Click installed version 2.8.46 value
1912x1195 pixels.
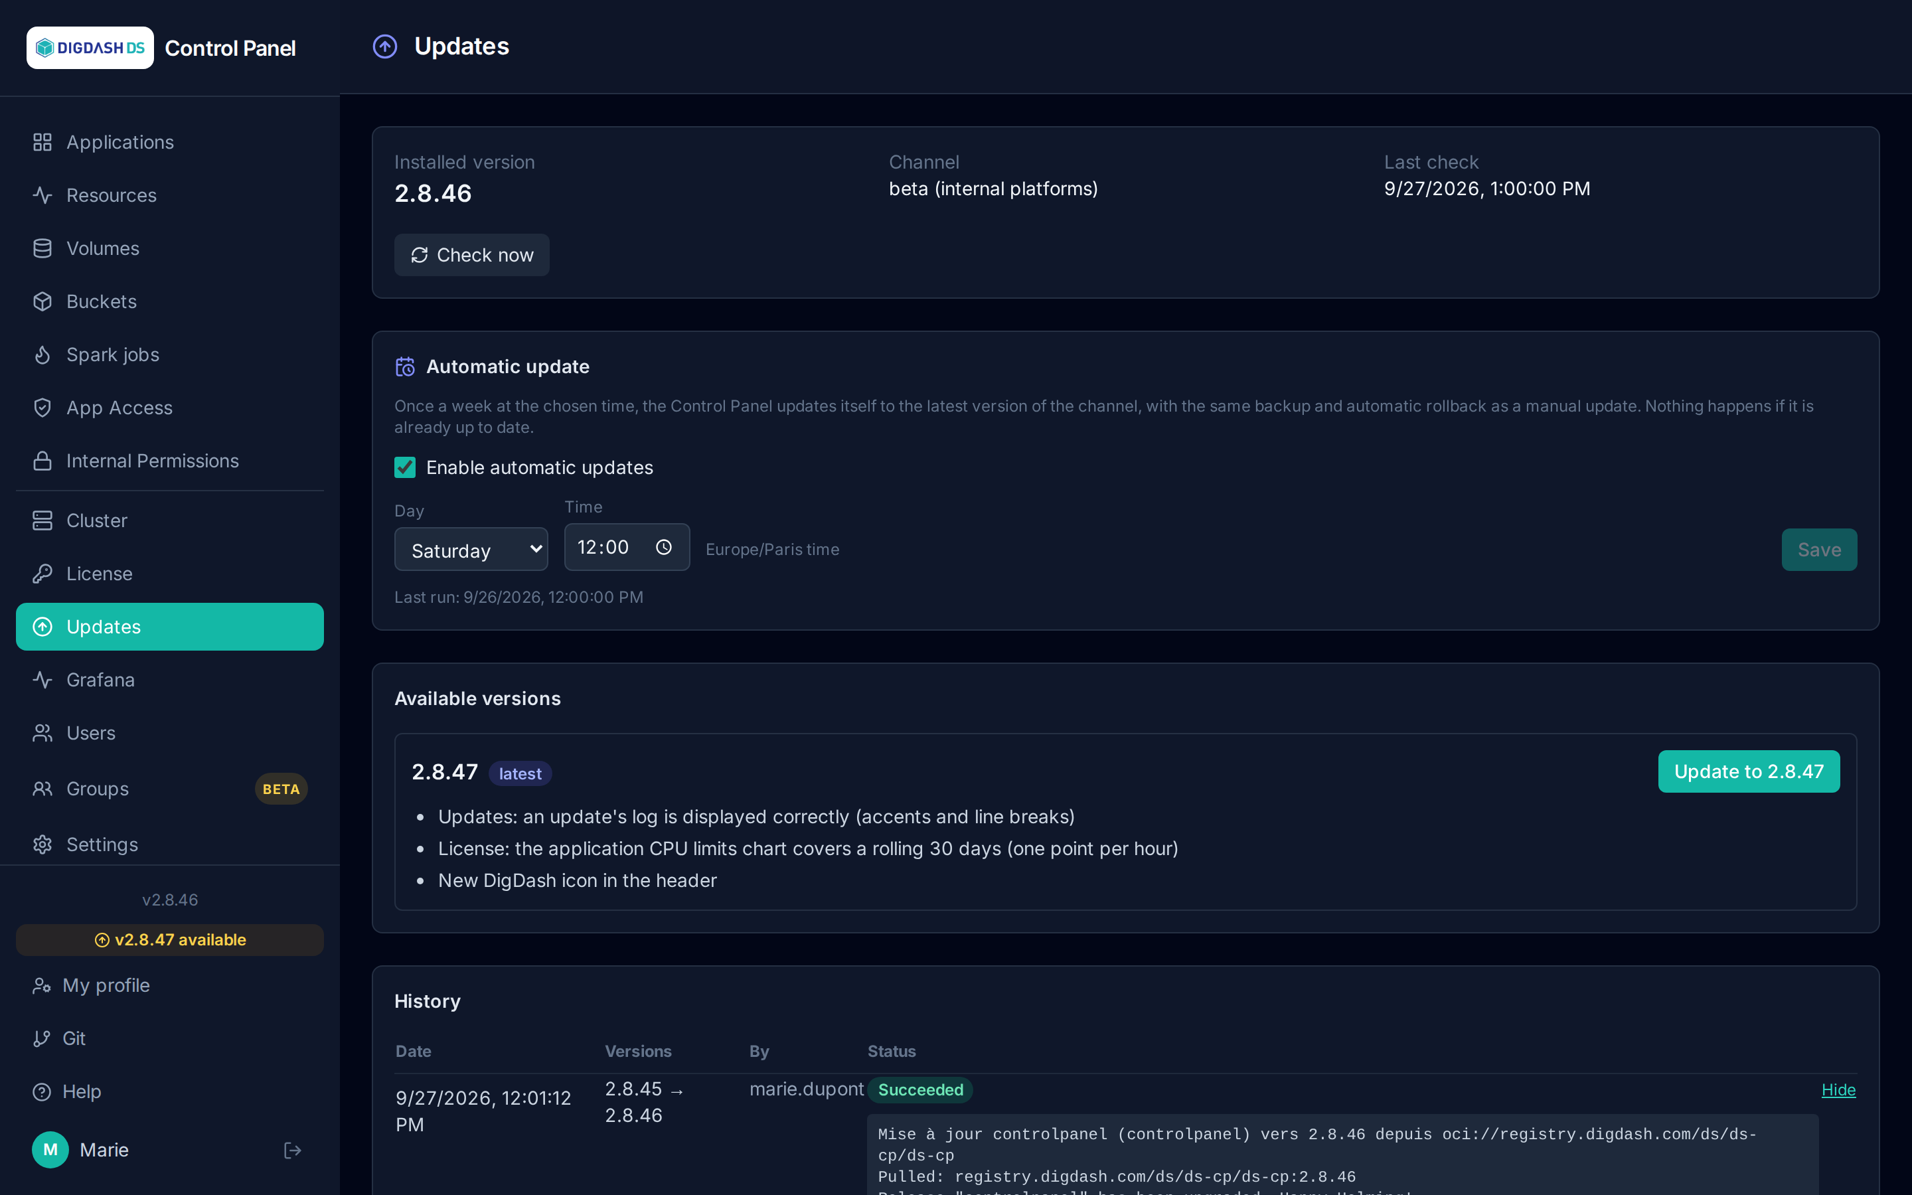[433, 194]
